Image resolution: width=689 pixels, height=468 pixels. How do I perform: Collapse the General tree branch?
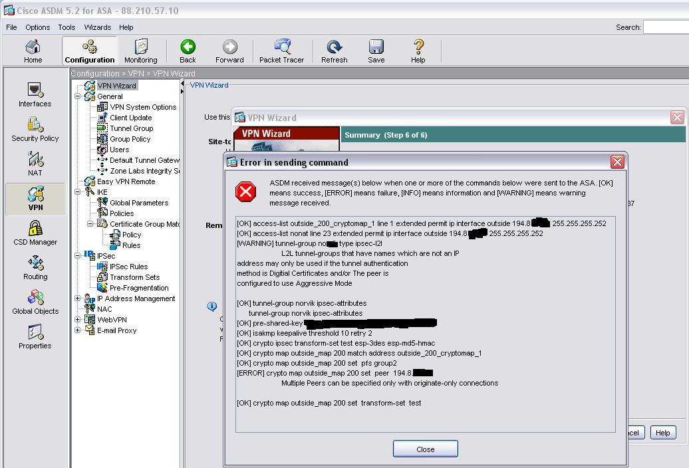(78, 96)
